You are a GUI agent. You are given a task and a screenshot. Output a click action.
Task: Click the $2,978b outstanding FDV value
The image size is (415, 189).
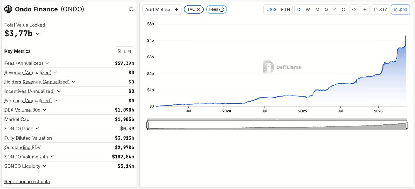[124, 147]
